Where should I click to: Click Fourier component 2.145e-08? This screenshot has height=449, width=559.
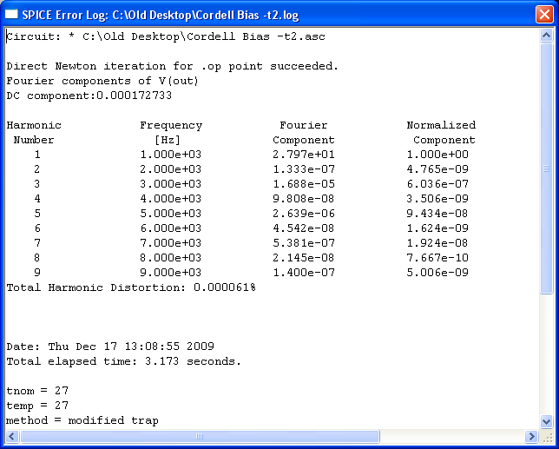pyautogui.click(x=304, y=258)
